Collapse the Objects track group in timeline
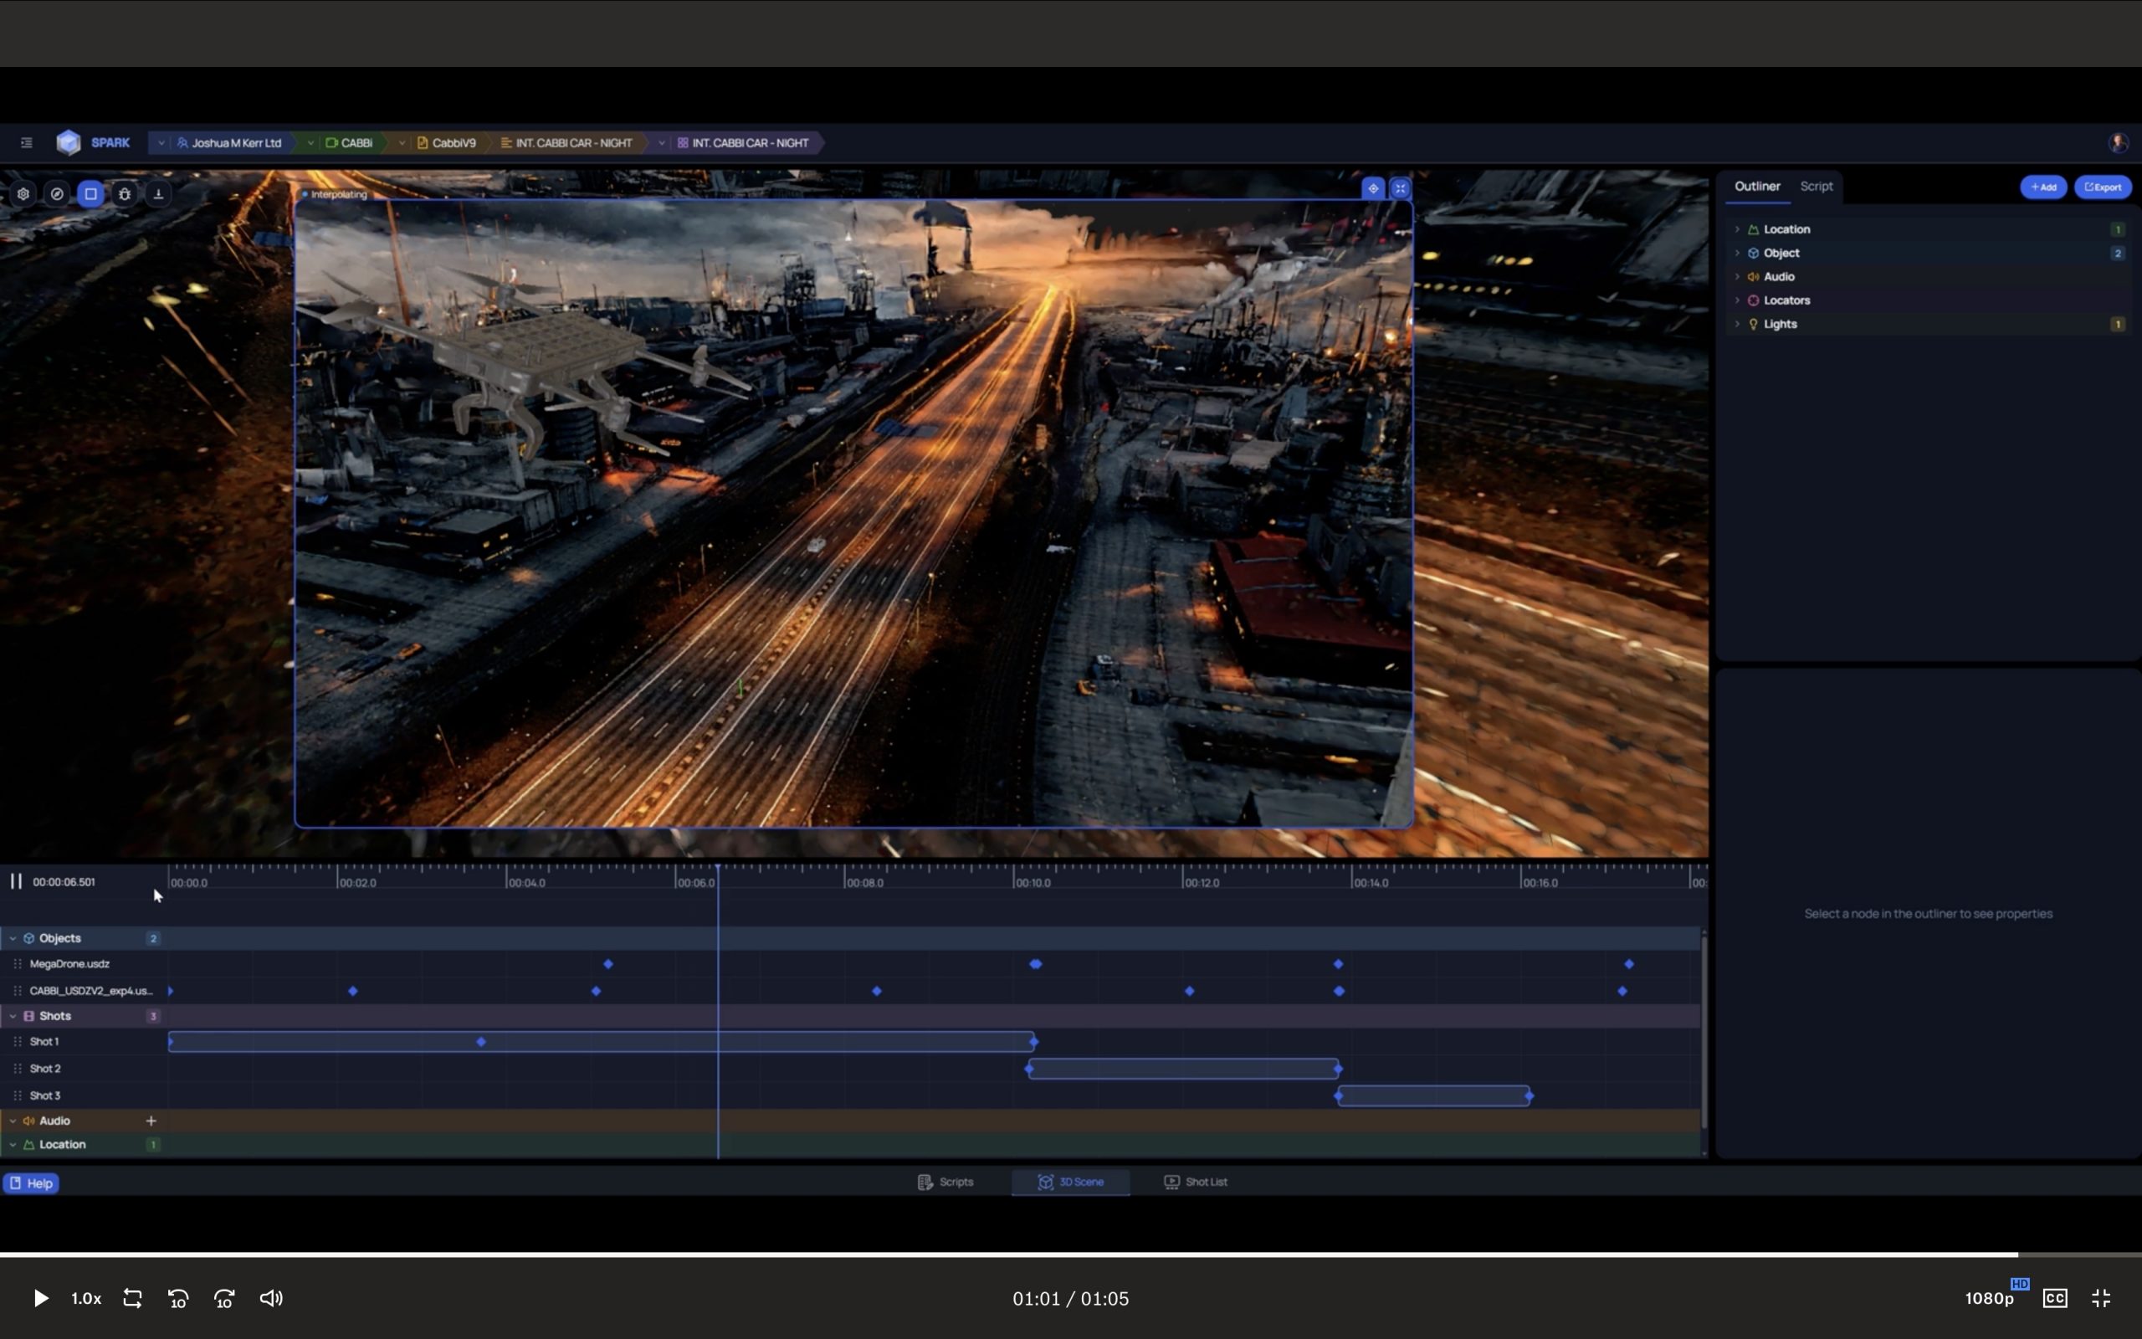The width and height of the screenshot is (2142, 1339). point(13,938)
